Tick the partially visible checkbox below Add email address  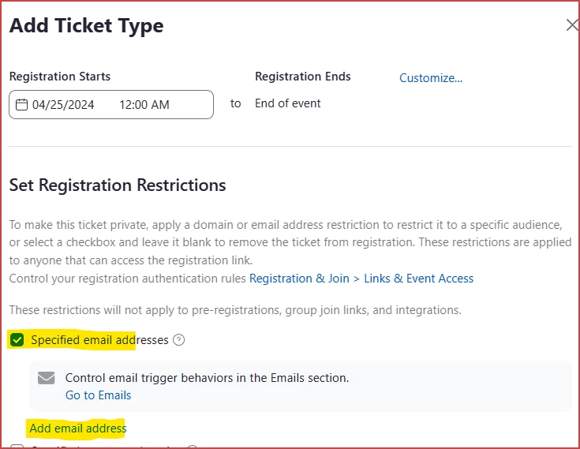[x=17, y=447]
